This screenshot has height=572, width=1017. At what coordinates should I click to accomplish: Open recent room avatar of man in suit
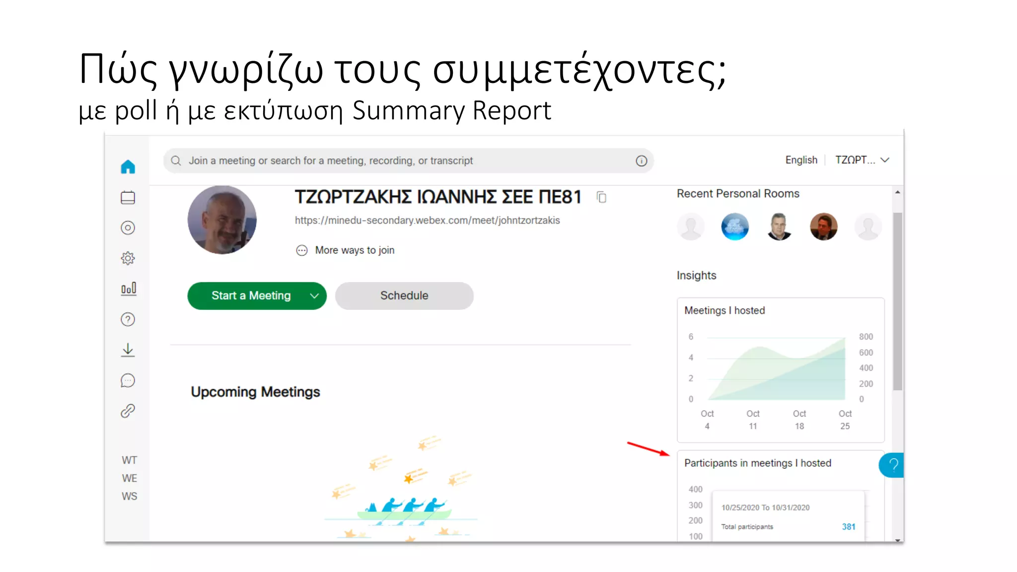[x=779, y=227]
